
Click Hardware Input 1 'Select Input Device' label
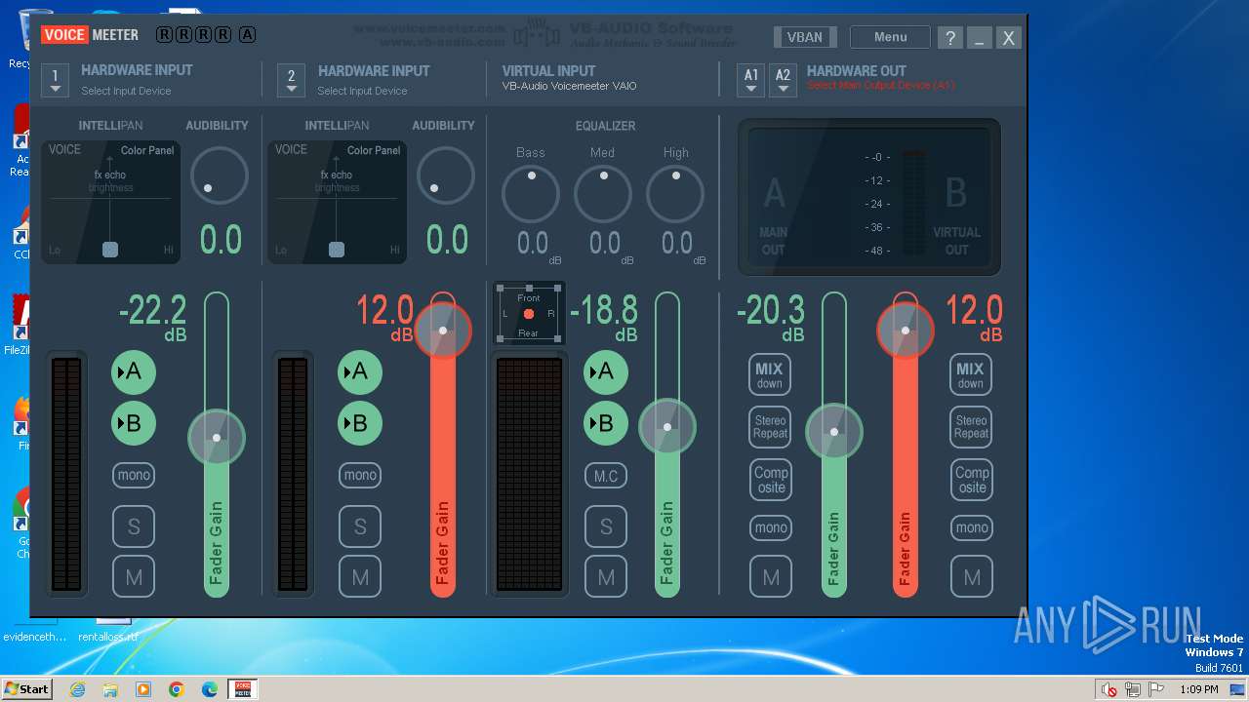click(x=126, y=91)
